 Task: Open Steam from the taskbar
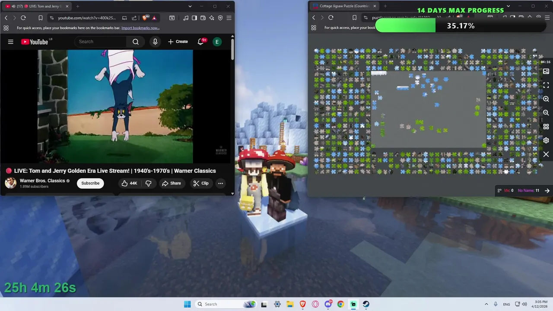366,304
